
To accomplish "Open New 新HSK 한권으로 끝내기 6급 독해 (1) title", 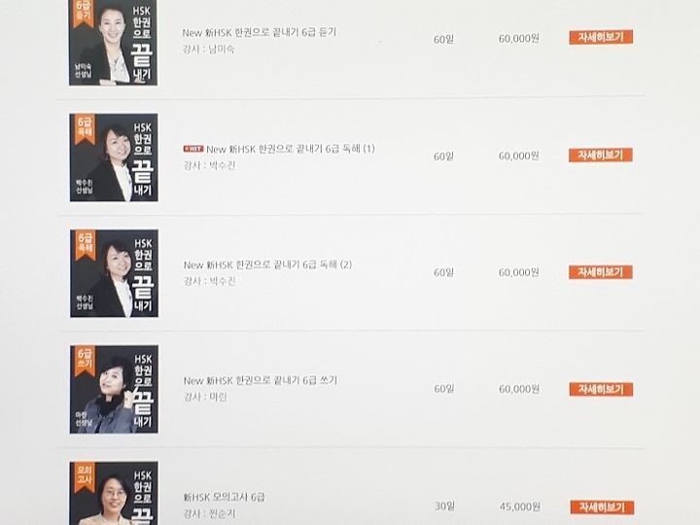I will click(291, 149).
